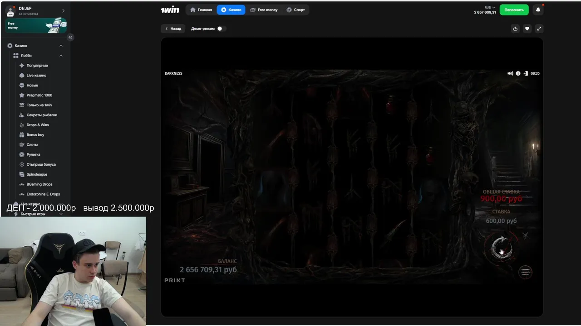
Task: Open the slot hamburger menu
Action: click(525, 272)
